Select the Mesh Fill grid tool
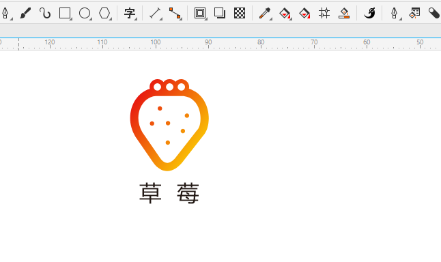 tap(324, 13)
